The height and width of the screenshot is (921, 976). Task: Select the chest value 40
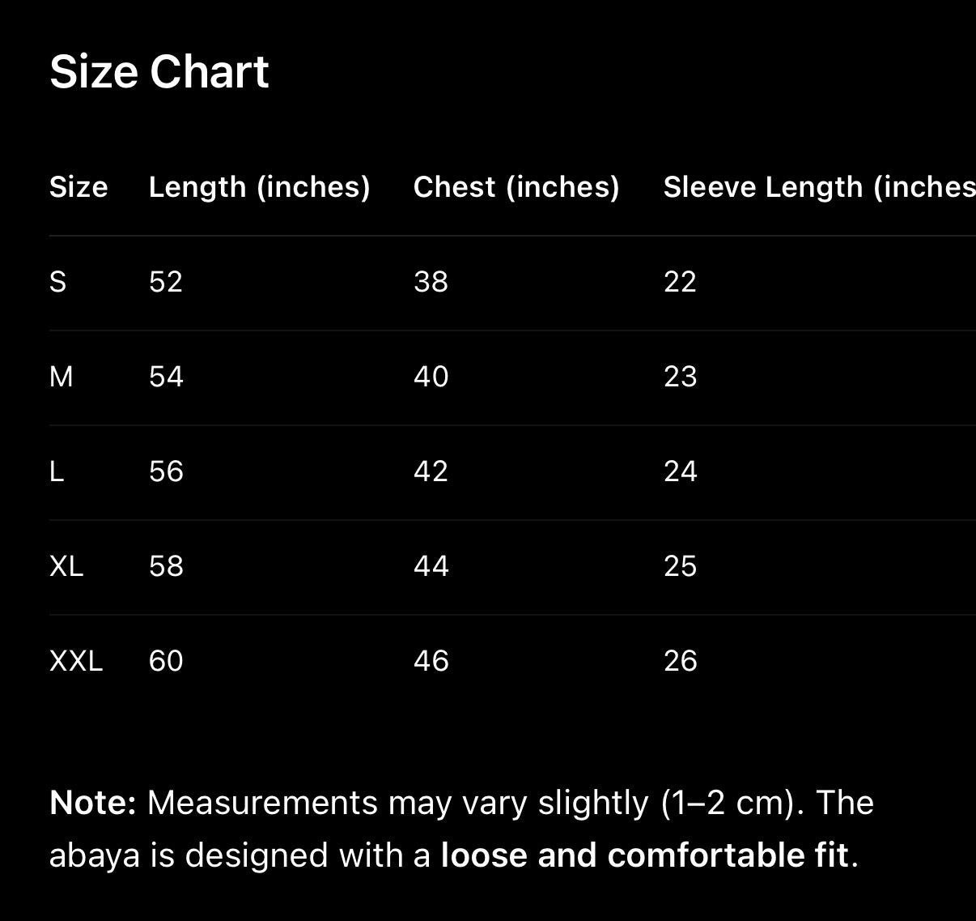pos(431,377)
